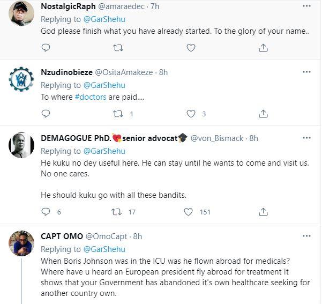Viewport: 322px width, 304px height.
Task: Share DEMAGOGUE PhD's tweet
Action: click(263, 212)
